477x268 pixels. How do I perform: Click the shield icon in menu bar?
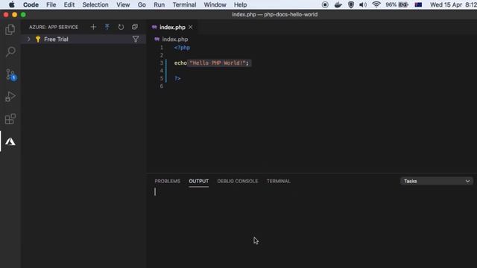(x=351, y=4)
